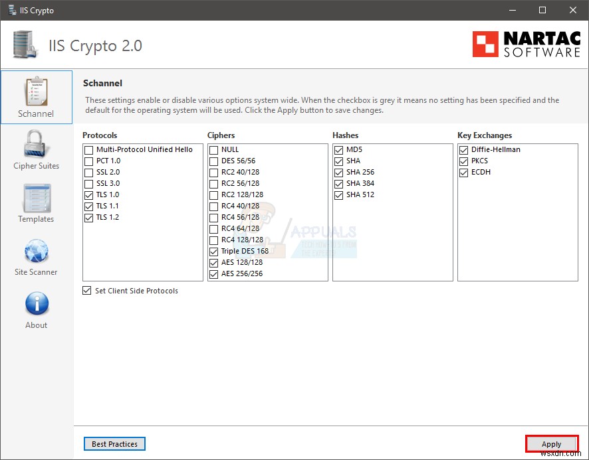Click the IIS Crypto title bar icon

coord(10,10)
